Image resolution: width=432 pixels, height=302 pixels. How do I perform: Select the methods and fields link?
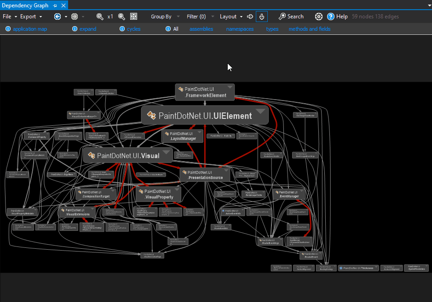coord(310,29)
